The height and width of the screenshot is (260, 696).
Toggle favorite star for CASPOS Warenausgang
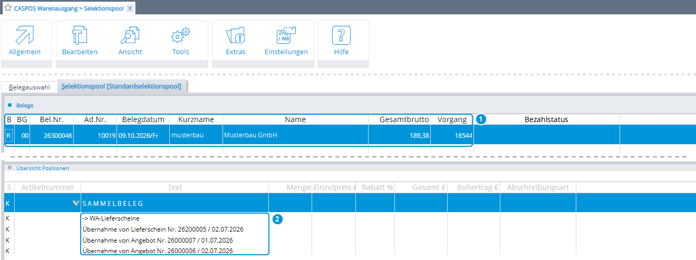(8, 8)
